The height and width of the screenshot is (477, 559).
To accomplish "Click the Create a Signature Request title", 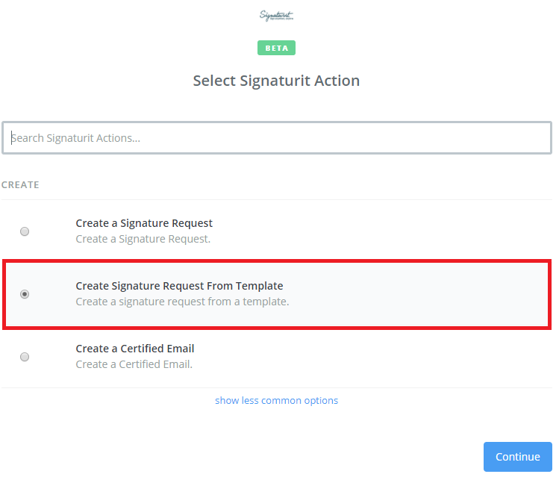I will pos(144,223).
